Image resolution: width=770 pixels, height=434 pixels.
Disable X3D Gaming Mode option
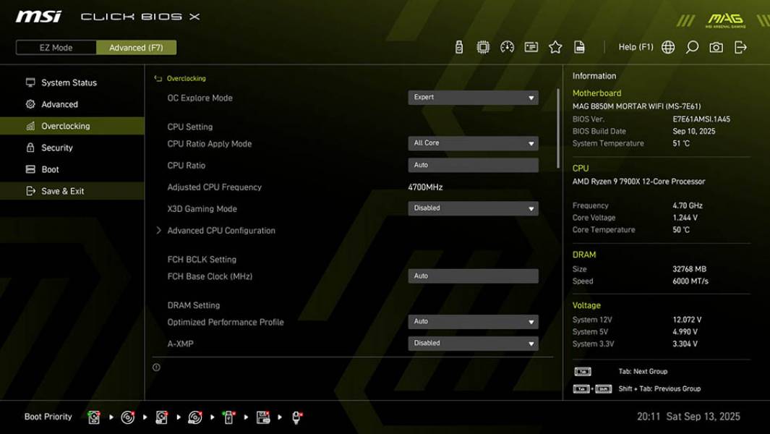[x=473, y=208]
